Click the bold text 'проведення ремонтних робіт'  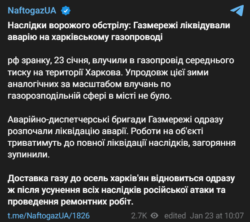click(x=70, y=202)
